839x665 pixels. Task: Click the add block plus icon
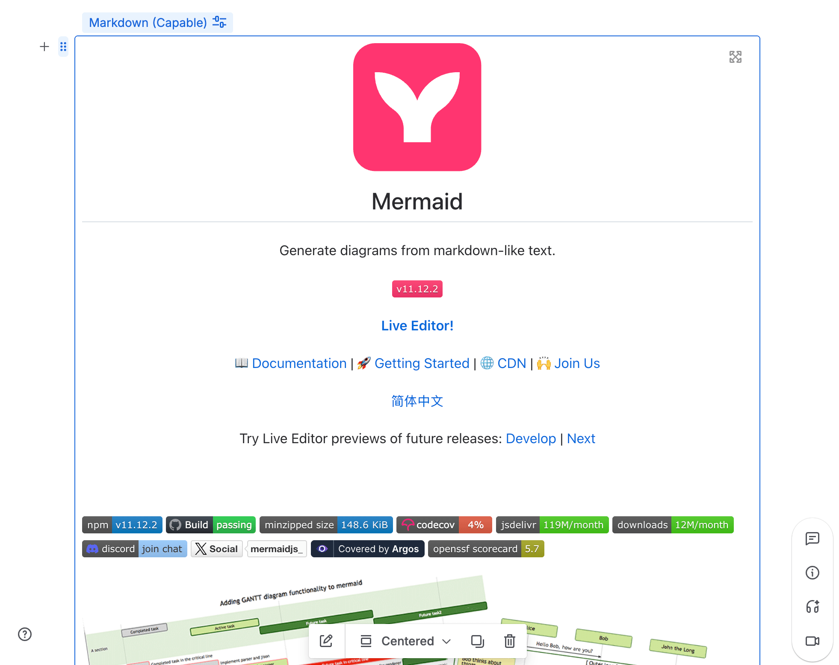click(x=44, y=47)
